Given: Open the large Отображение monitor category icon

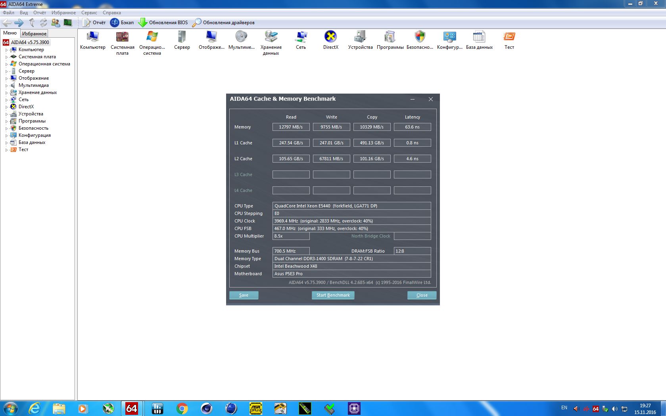Looking at the screenshot, I should pyautogui.click(x=211, y=40).
